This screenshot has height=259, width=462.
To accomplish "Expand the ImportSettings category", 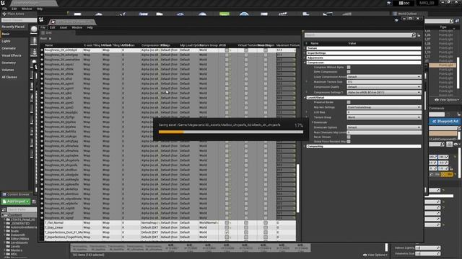I will pos(305,53).
